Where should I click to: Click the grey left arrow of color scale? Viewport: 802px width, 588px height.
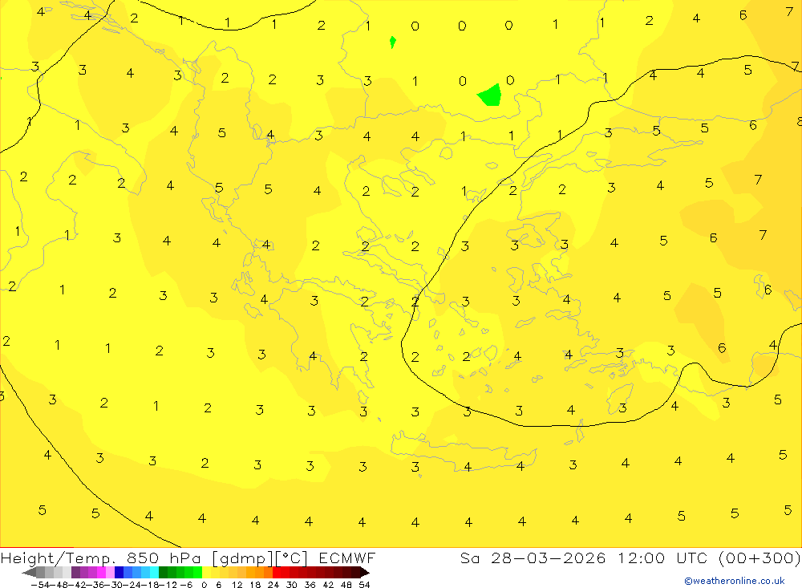[29, 572]
